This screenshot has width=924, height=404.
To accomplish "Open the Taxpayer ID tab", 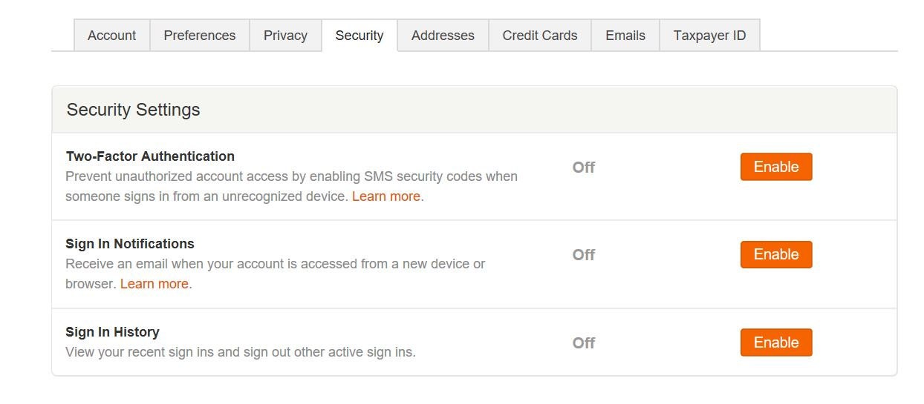I will click(x=709, y=36).
